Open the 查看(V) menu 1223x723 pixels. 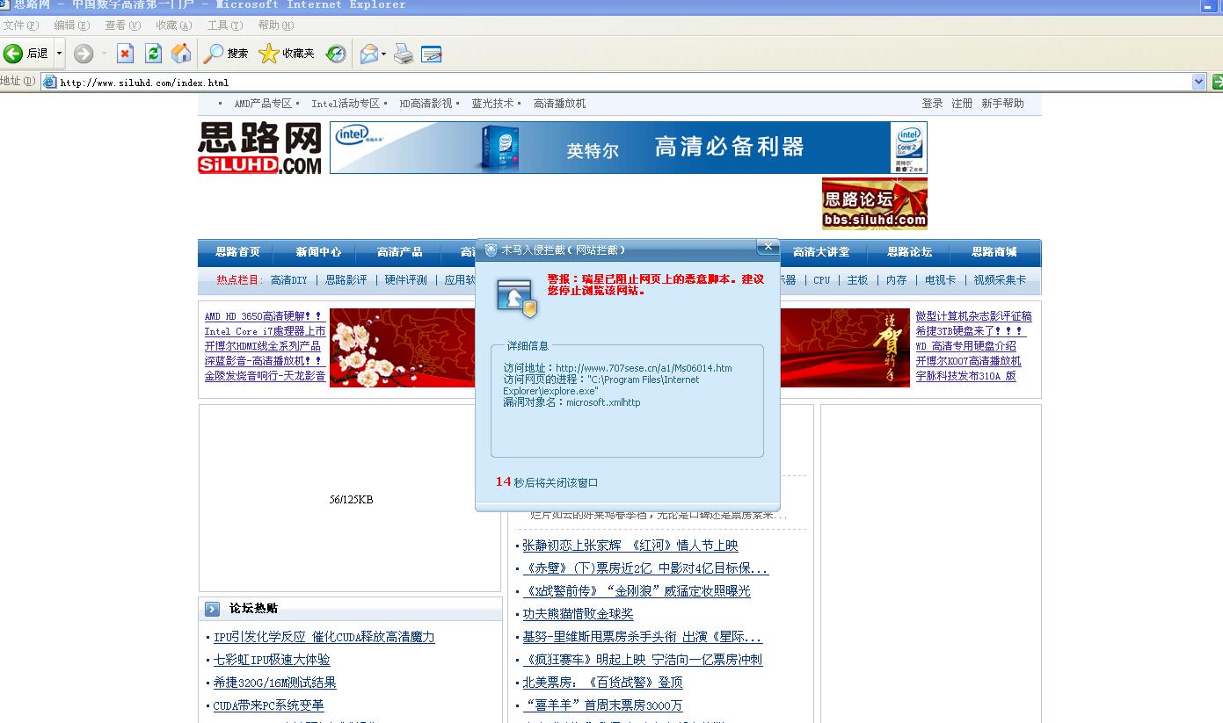(x=123, y=25)
